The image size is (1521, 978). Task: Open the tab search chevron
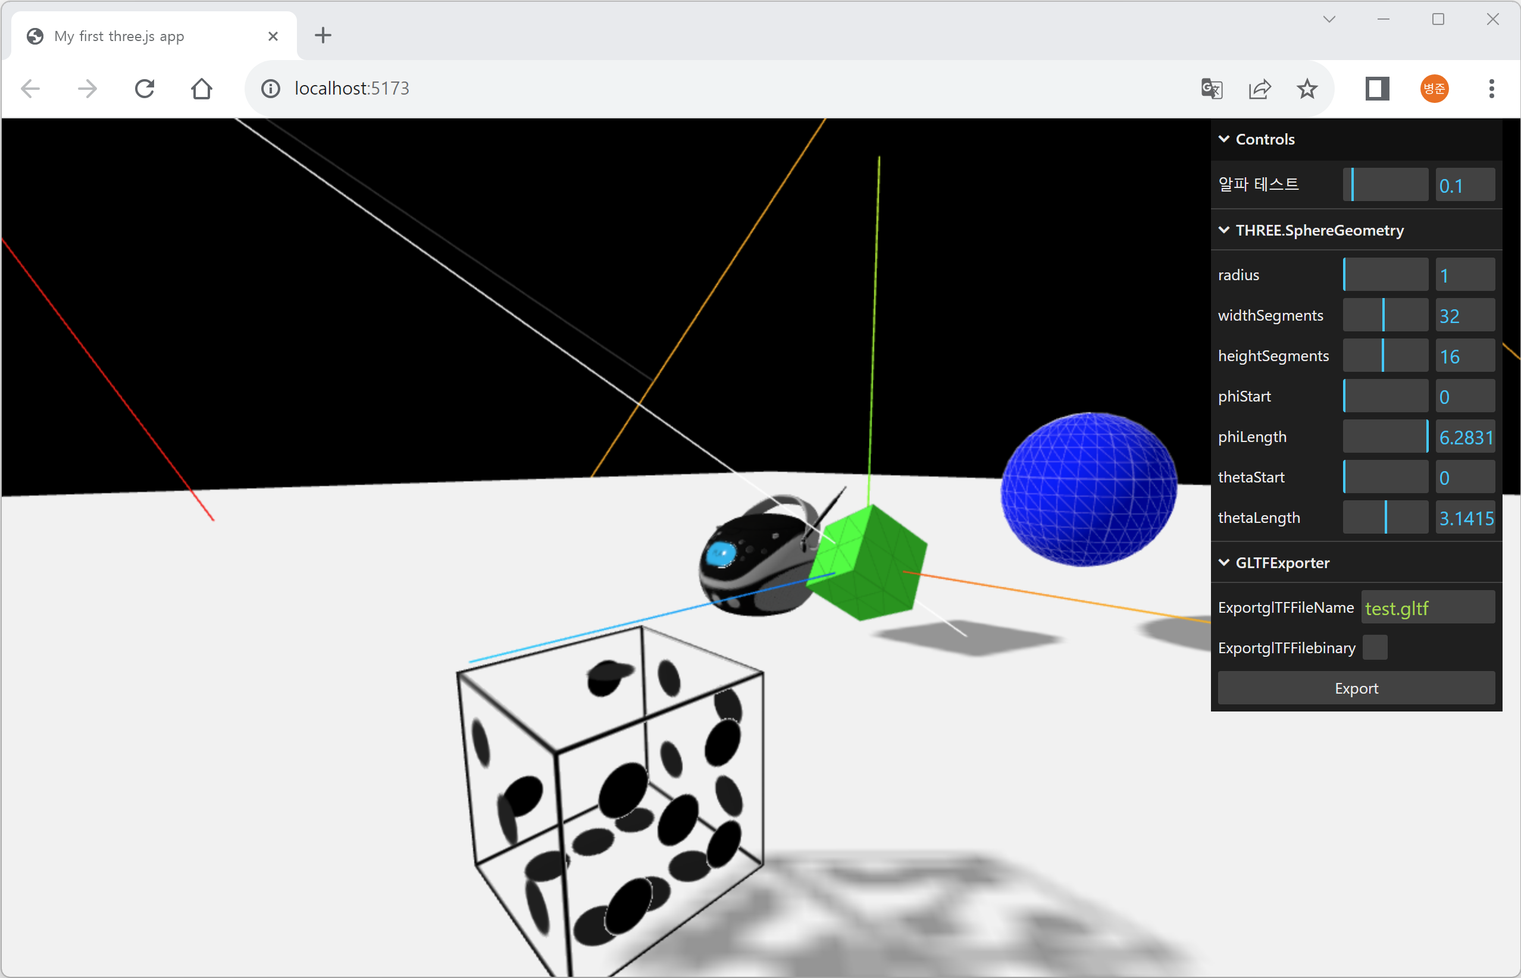click(x=1329, y=20)
